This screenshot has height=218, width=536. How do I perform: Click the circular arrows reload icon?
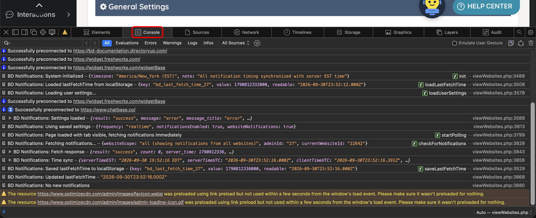pos(521,43)
